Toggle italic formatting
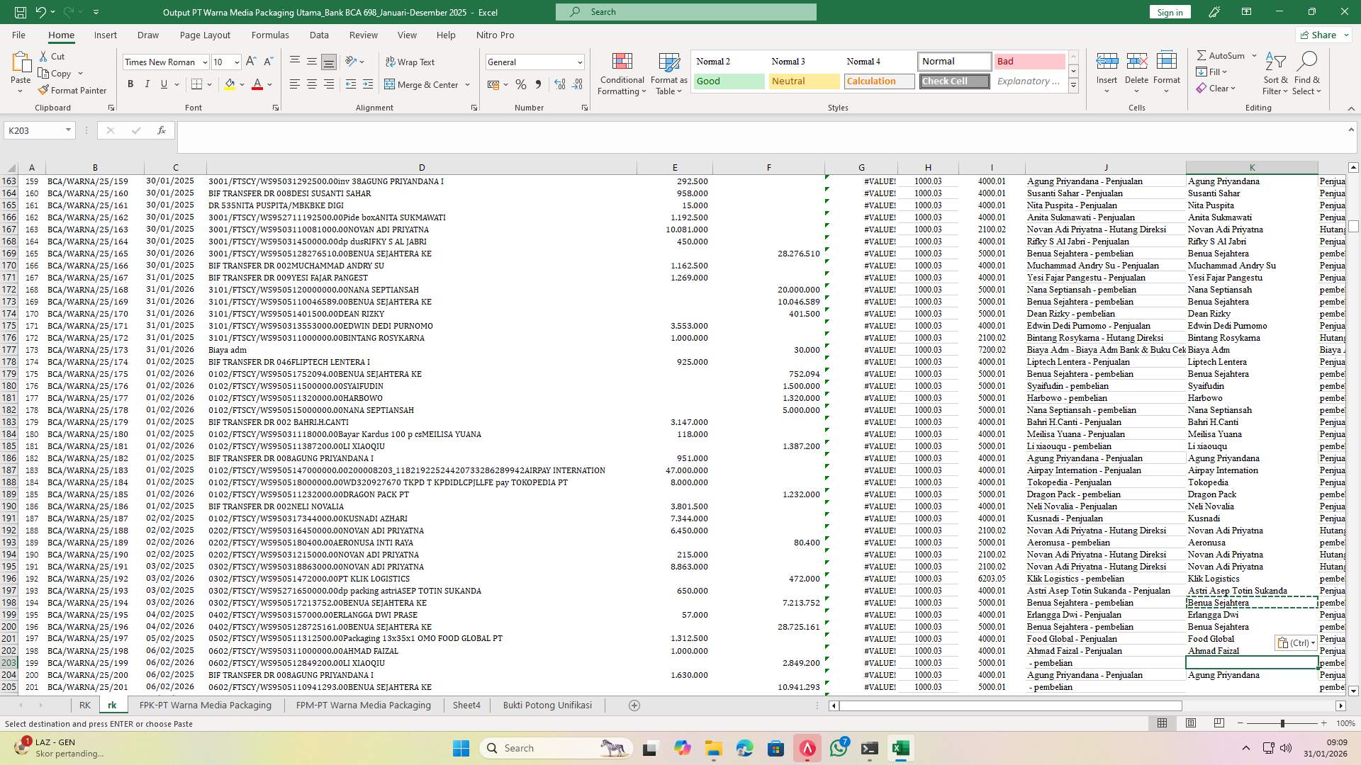 pyautogui.click(x=147, y=84)
